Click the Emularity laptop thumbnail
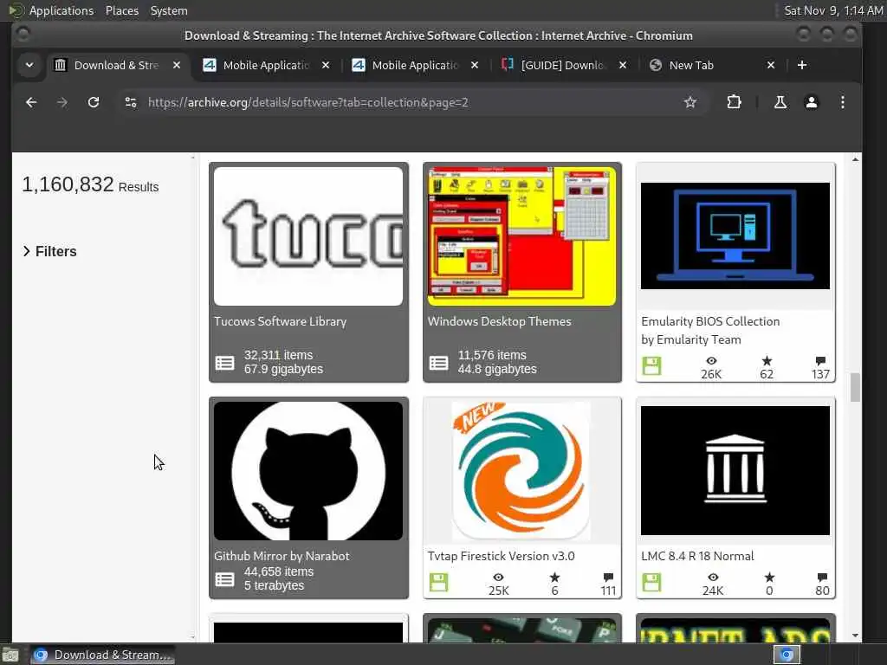Image resolution: width=887 pixels, height=665 pixels. (x=735, y=236)
